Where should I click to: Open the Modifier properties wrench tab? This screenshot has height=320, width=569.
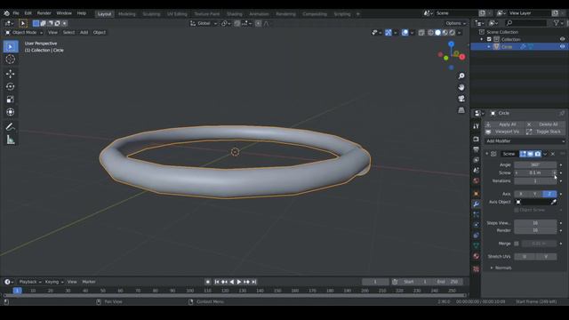477,204
